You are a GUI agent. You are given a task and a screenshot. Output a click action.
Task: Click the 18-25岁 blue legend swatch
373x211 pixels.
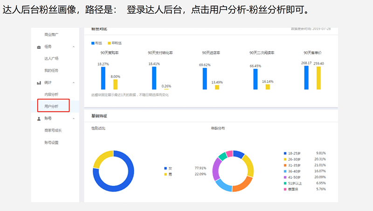[285, 153]
